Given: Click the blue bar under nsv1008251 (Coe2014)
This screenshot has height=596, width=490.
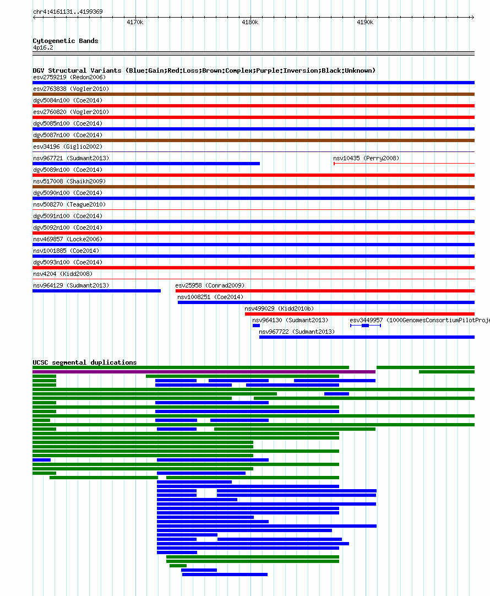Looking at the screenshot, I should click(326, 302).
